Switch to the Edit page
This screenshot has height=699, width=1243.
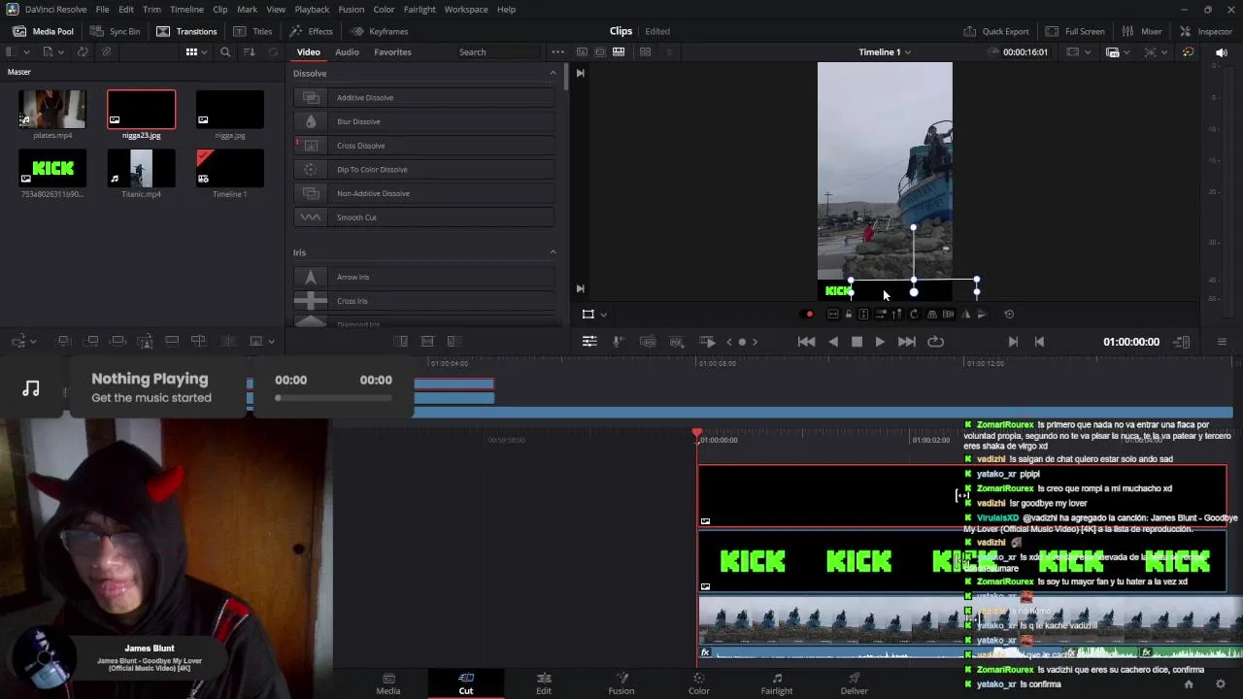(x=544, y=683)
